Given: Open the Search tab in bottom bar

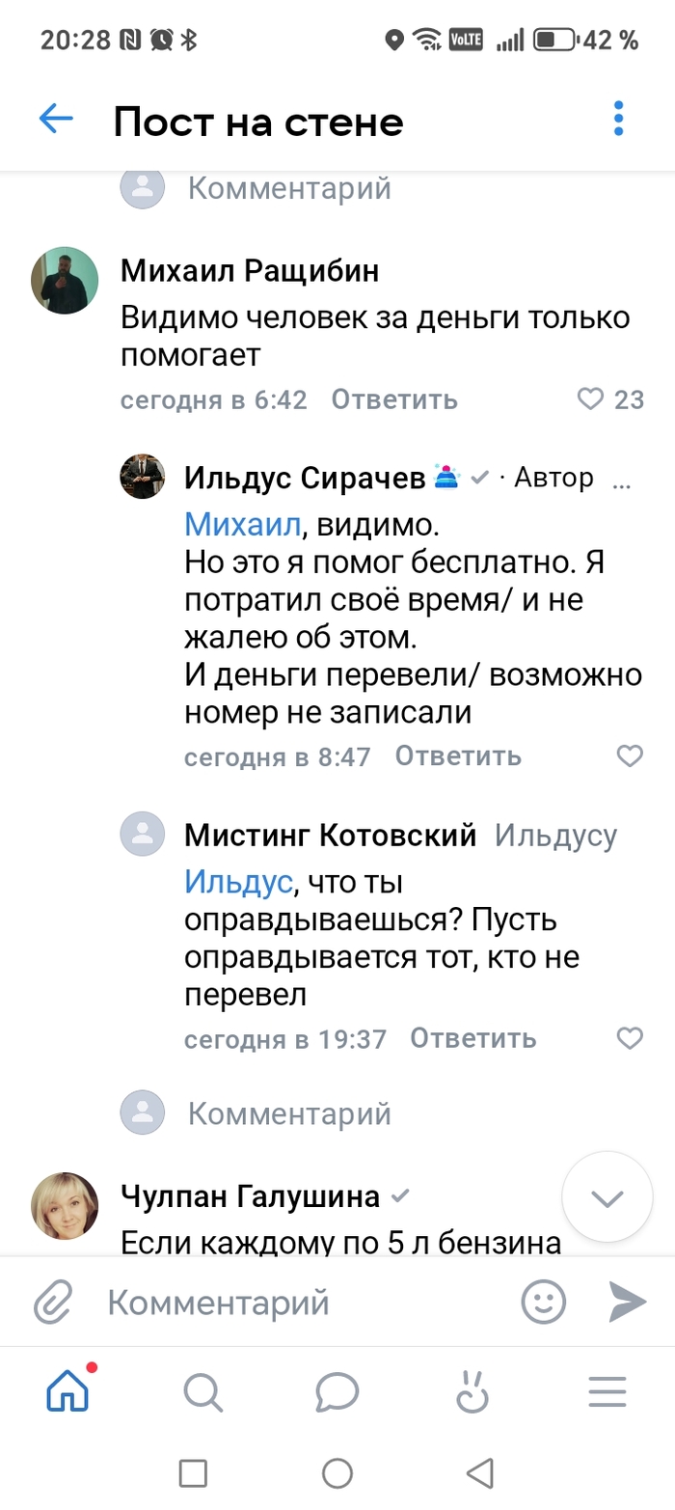Looking at the screenshot, I should 202,1392.
